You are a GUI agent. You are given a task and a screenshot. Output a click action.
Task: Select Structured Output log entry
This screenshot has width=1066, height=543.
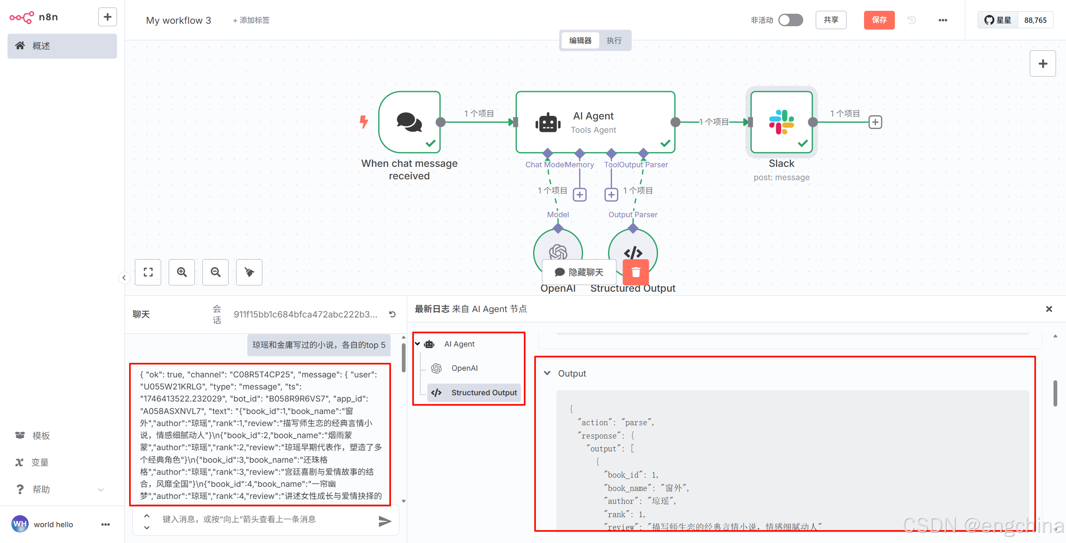click(x=483, y=392)
